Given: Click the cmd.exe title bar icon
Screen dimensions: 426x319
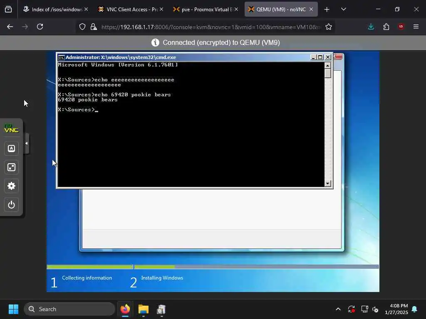Looking at the screenshot, I should point(62,57).
